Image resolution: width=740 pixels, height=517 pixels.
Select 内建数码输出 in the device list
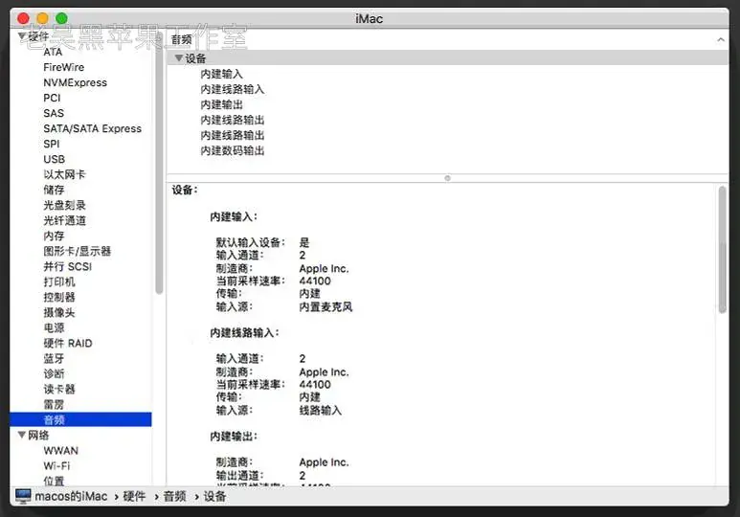pos(233,150)
